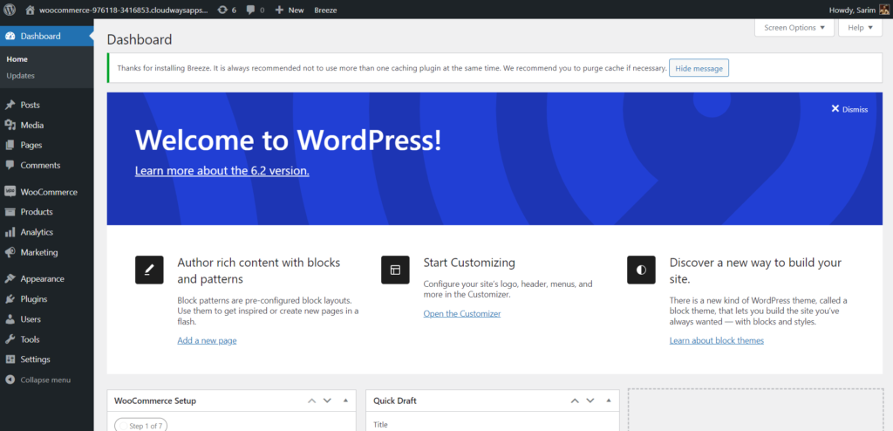Click the Start Customizing heading
Screen dimensions: 893x431
click(x=469, y=263)
